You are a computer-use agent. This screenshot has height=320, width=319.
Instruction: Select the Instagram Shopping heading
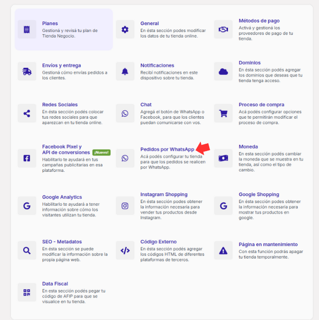point(164,194)
